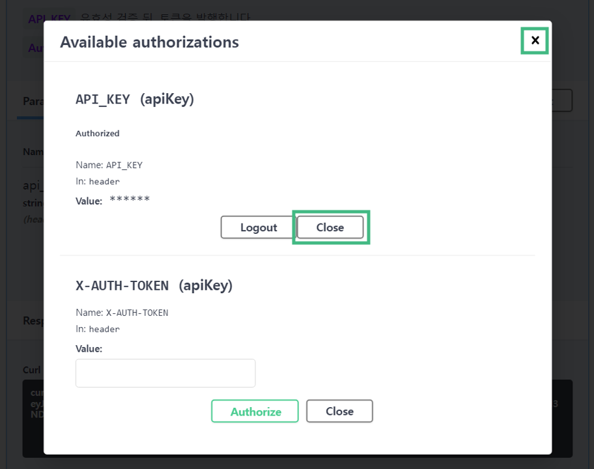Click Logout for the API_KEY authorization

(259, 227)
